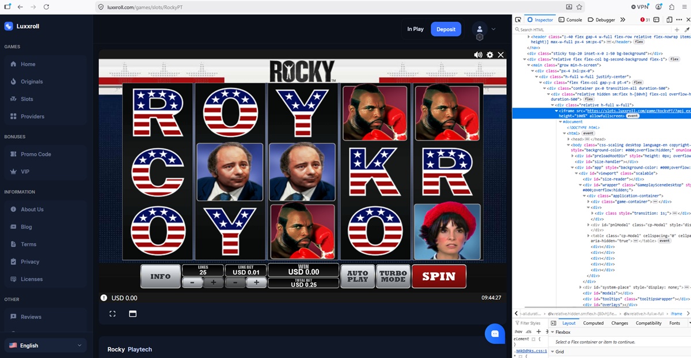Expand the system-place div node
691x358 pixels.
tap(580, 287)
